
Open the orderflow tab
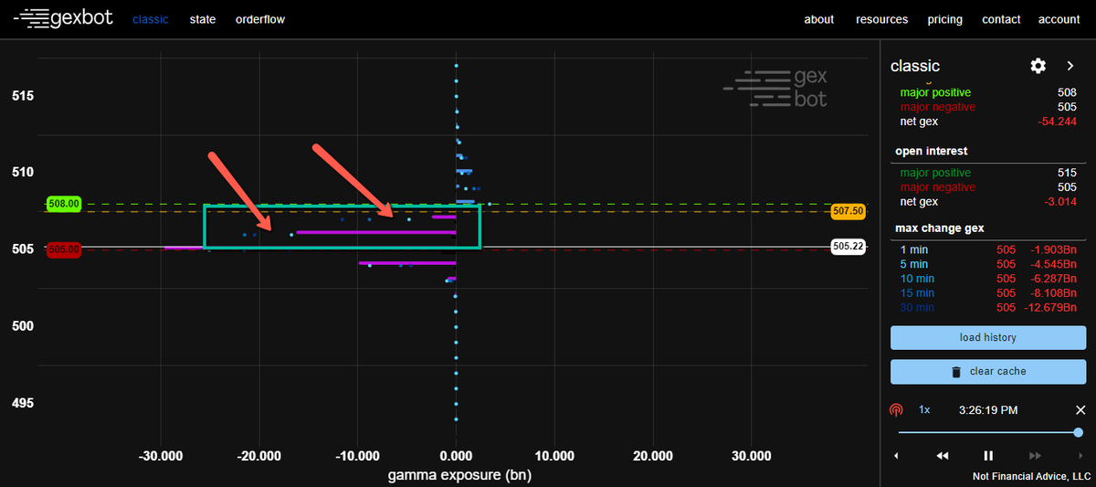coord(260,19)
